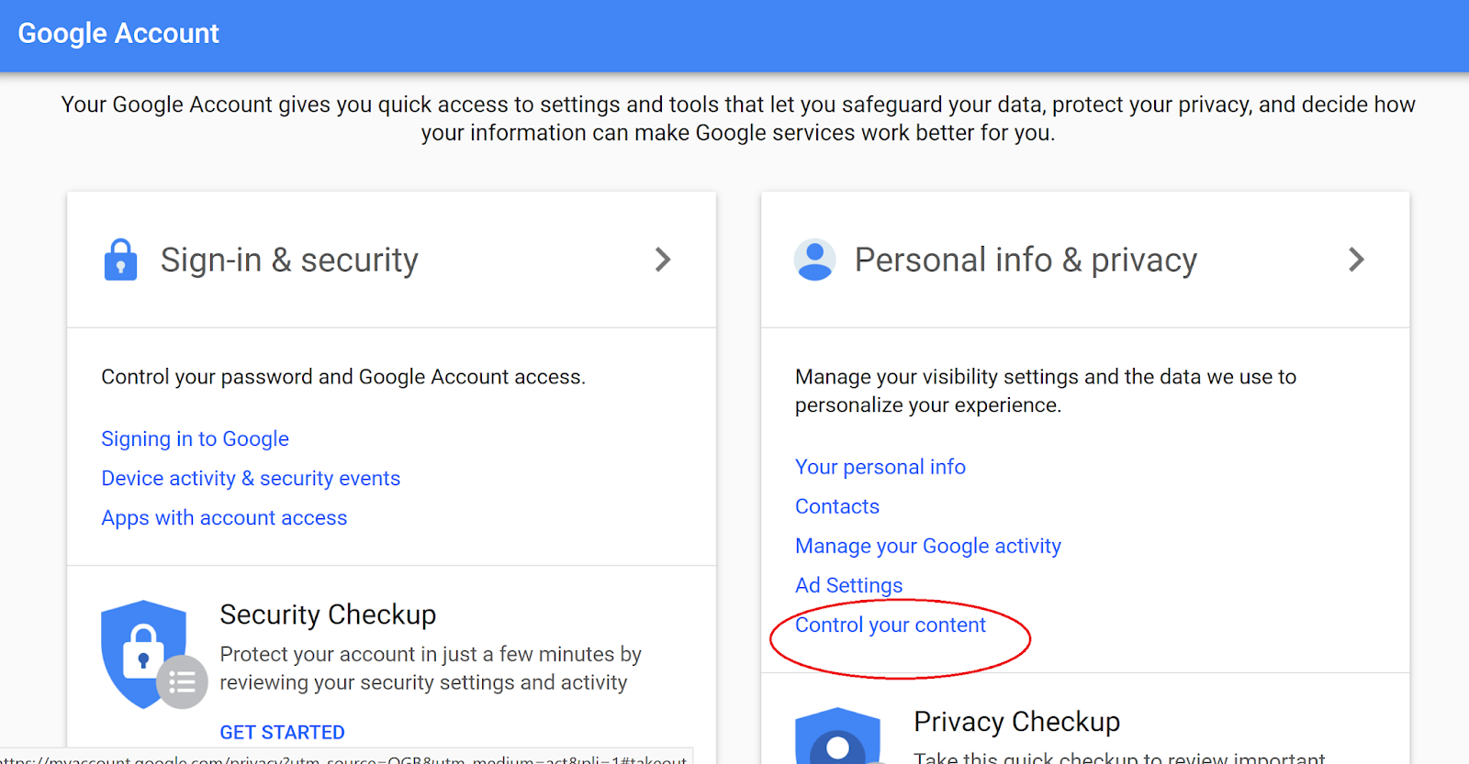Click the Sign-in & security heading
The height and width of the screenshot is (764, 1469).
pyautogui.click(x=289, y=260)
